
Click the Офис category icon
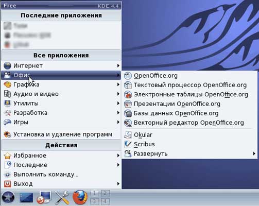coord(7,75)
